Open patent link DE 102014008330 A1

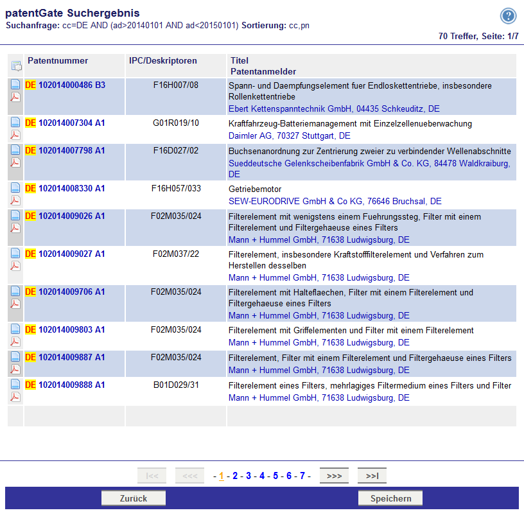pyautogui.click(x=65, y=189)
